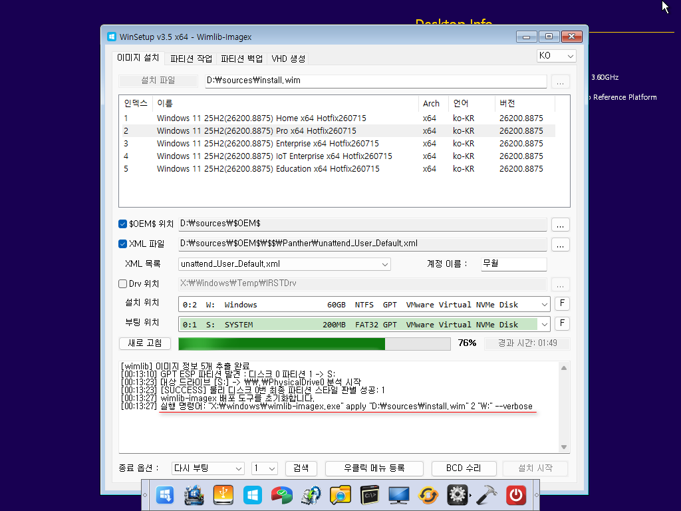Uncheck the $OEM$ 위치 checkbox
This screenshot has height=511, width=681.
tap(122, 224)
